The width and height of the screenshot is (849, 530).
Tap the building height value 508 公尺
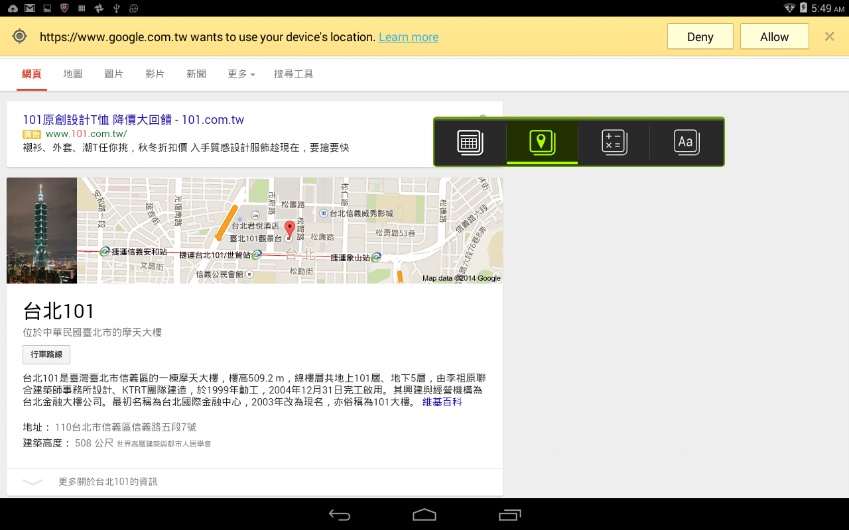coord(94,443)
